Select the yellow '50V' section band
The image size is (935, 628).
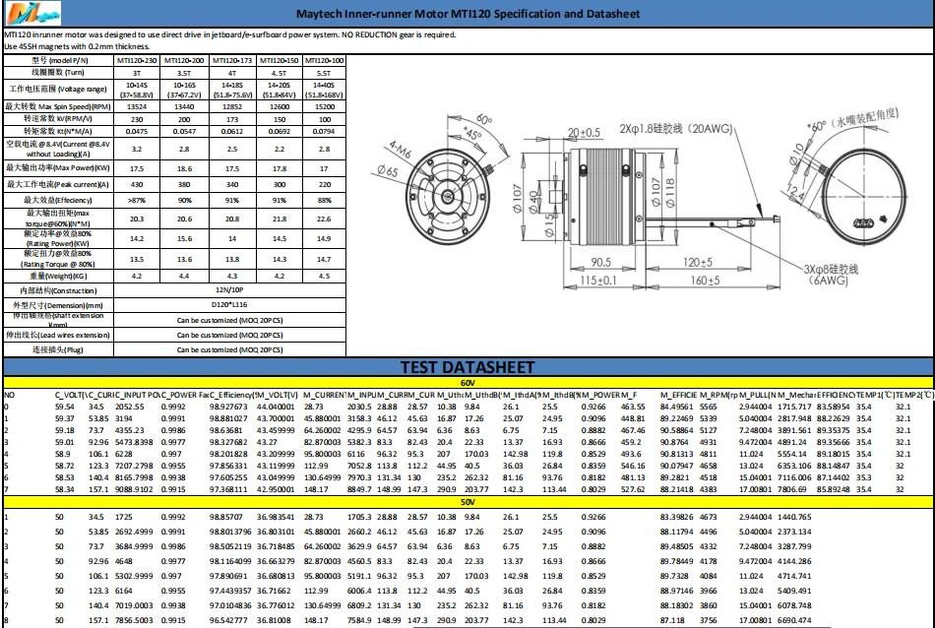point(468,502)
